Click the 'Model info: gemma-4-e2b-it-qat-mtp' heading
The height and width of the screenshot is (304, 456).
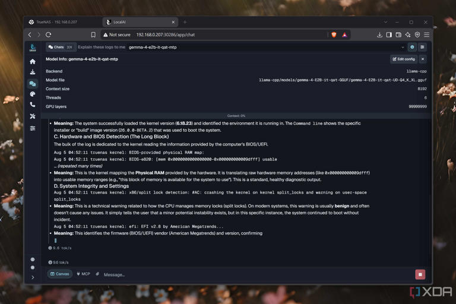(82, 59)
